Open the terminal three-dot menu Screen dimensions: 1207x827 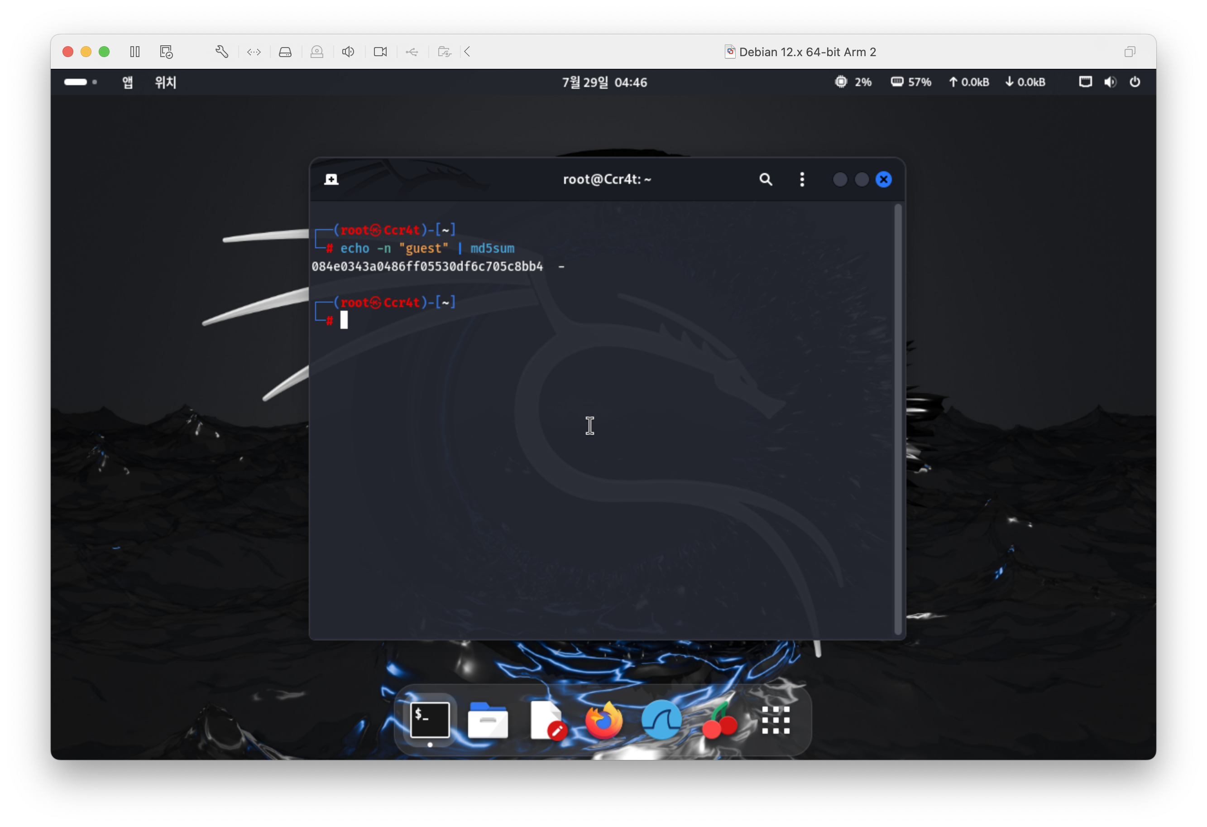802,180
